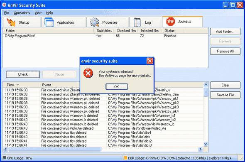
Task: Click the Status column header
Action: click(172, 31)
